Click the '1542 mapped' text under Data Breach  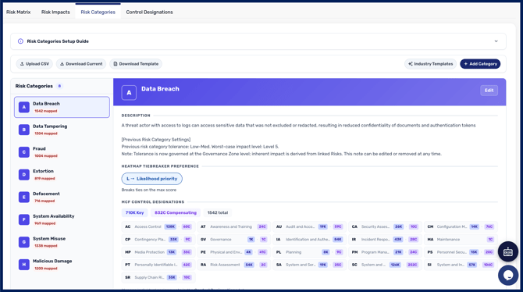[x=46, y=111]
